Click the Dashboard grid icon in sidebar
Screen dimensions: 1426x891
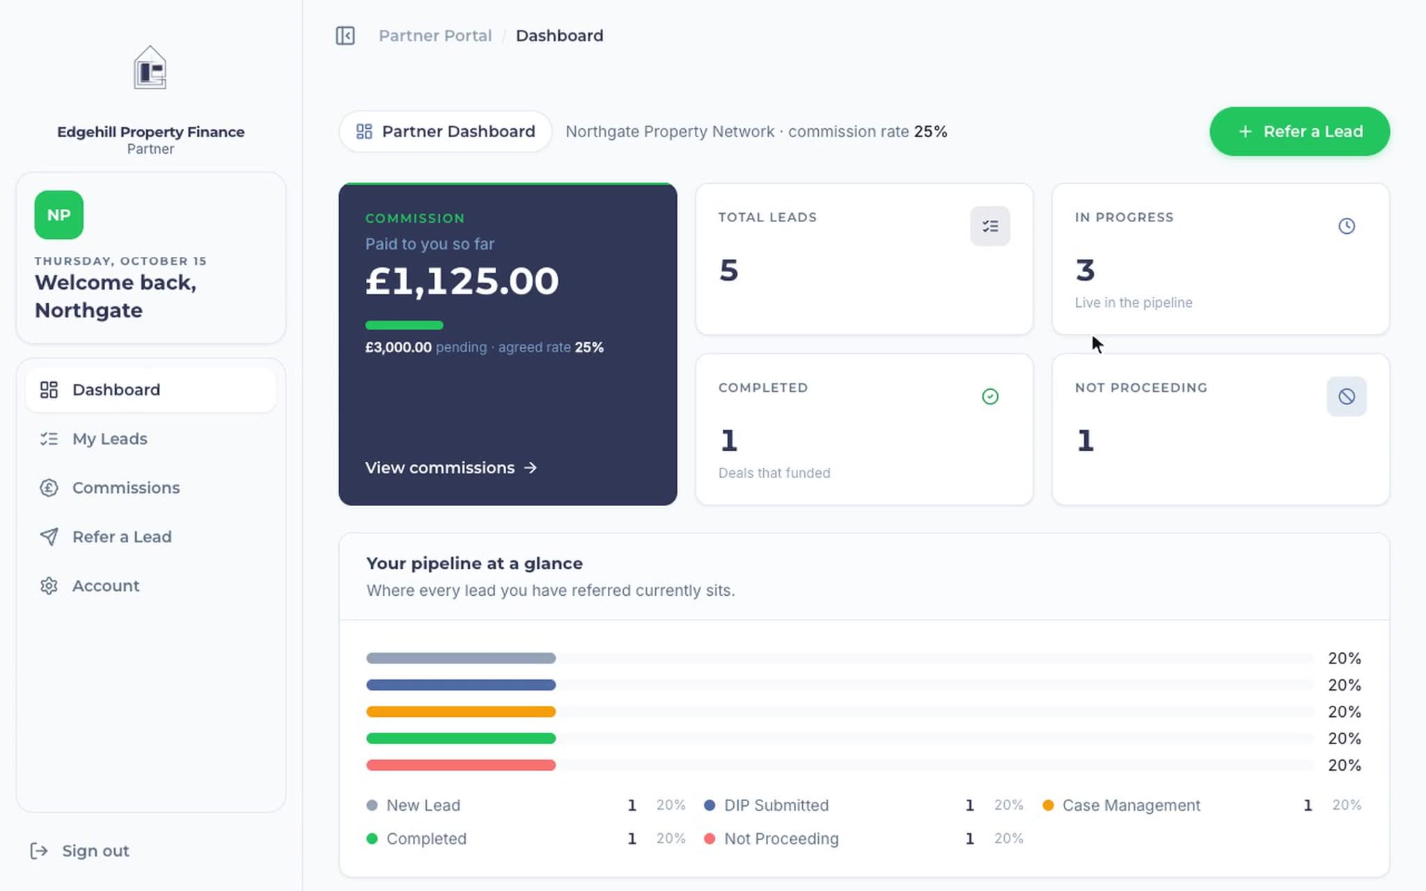(49, 390)
